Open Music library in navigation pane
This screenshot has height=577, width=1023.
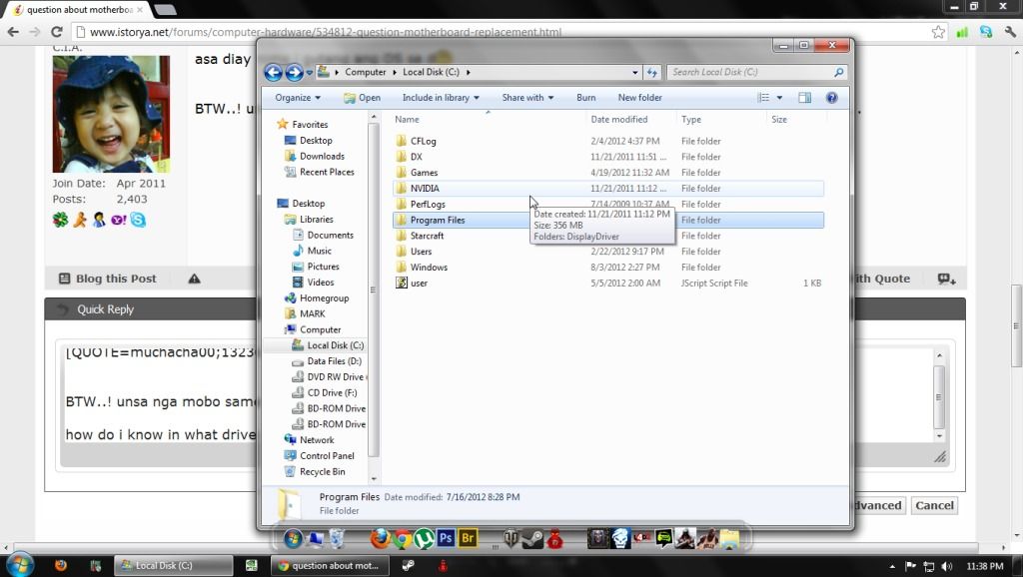[x=319, y=251]
